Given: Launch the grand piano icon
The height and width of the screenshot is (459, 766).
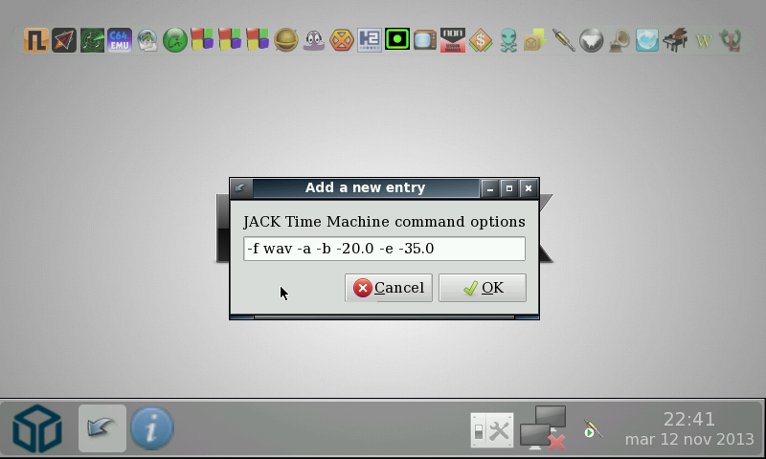Looking at the screenshot, I should click(x=675, y=40).
